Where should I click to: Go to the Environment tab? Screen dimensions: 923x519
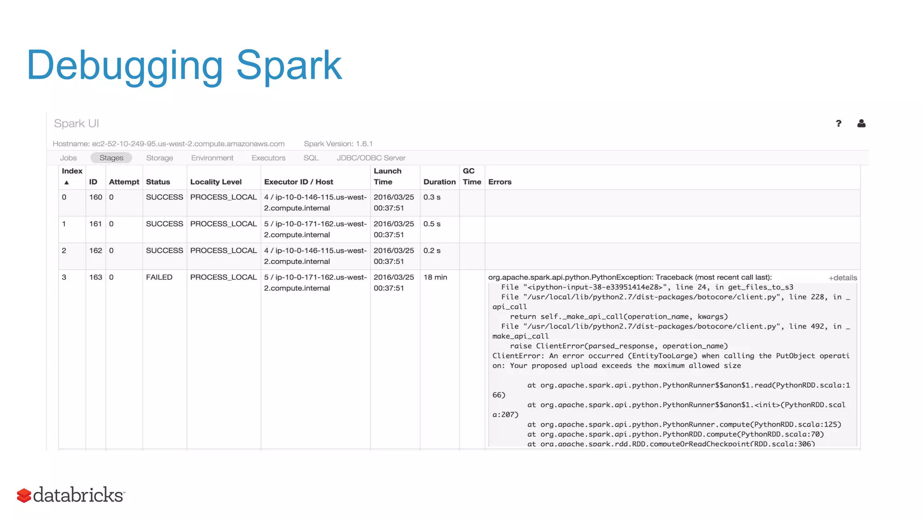click(212, 158)
